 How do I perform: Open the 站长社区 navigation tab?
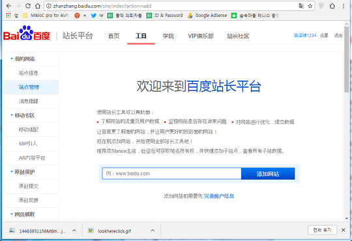click(x=238, y=36)
